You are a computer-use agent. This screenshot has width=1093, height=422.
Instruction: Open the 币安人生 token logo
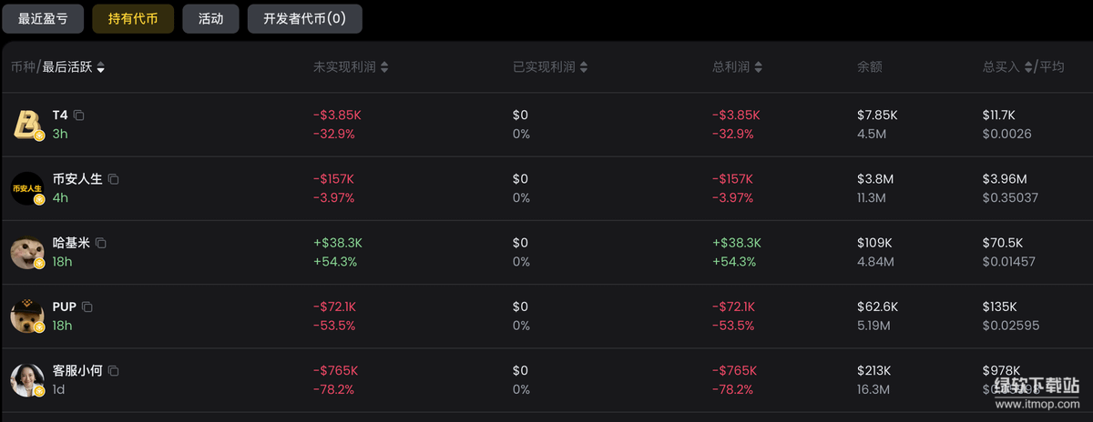27,188
